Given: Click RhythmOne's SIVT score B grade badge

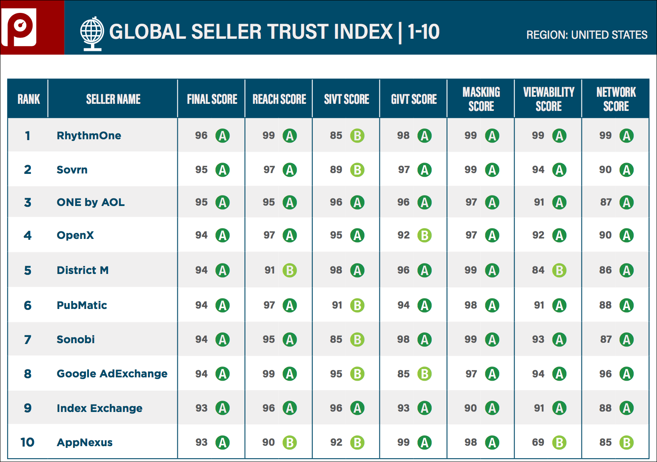Looking at the screenshot, I should (357, 136).
